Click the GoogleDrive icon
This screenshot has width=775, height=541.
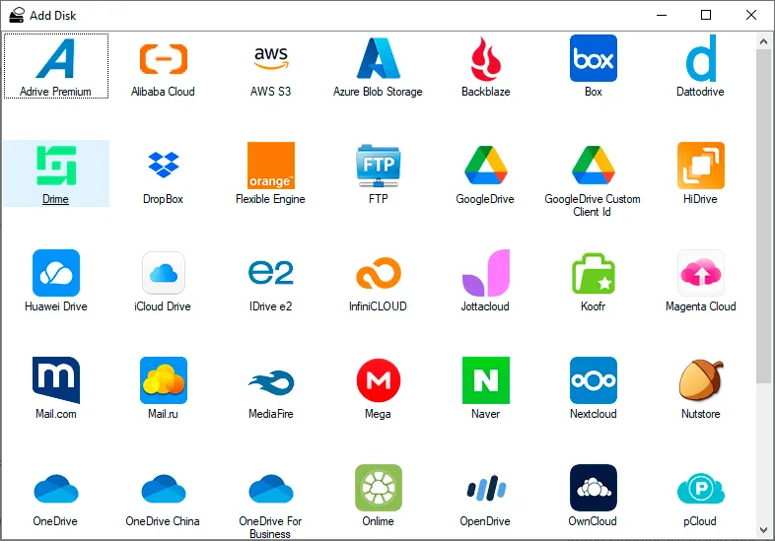pyautogui.click(x=485, y=165)
